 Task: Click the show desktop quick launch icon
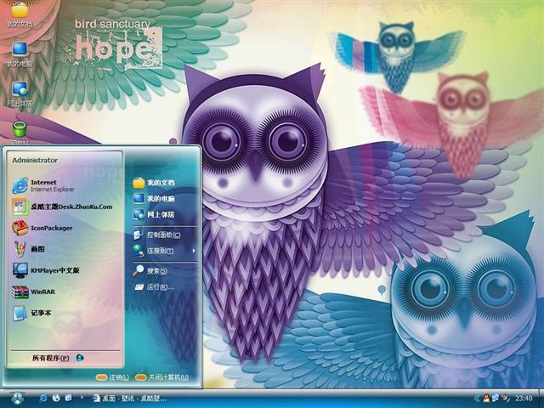coord(69,398)
